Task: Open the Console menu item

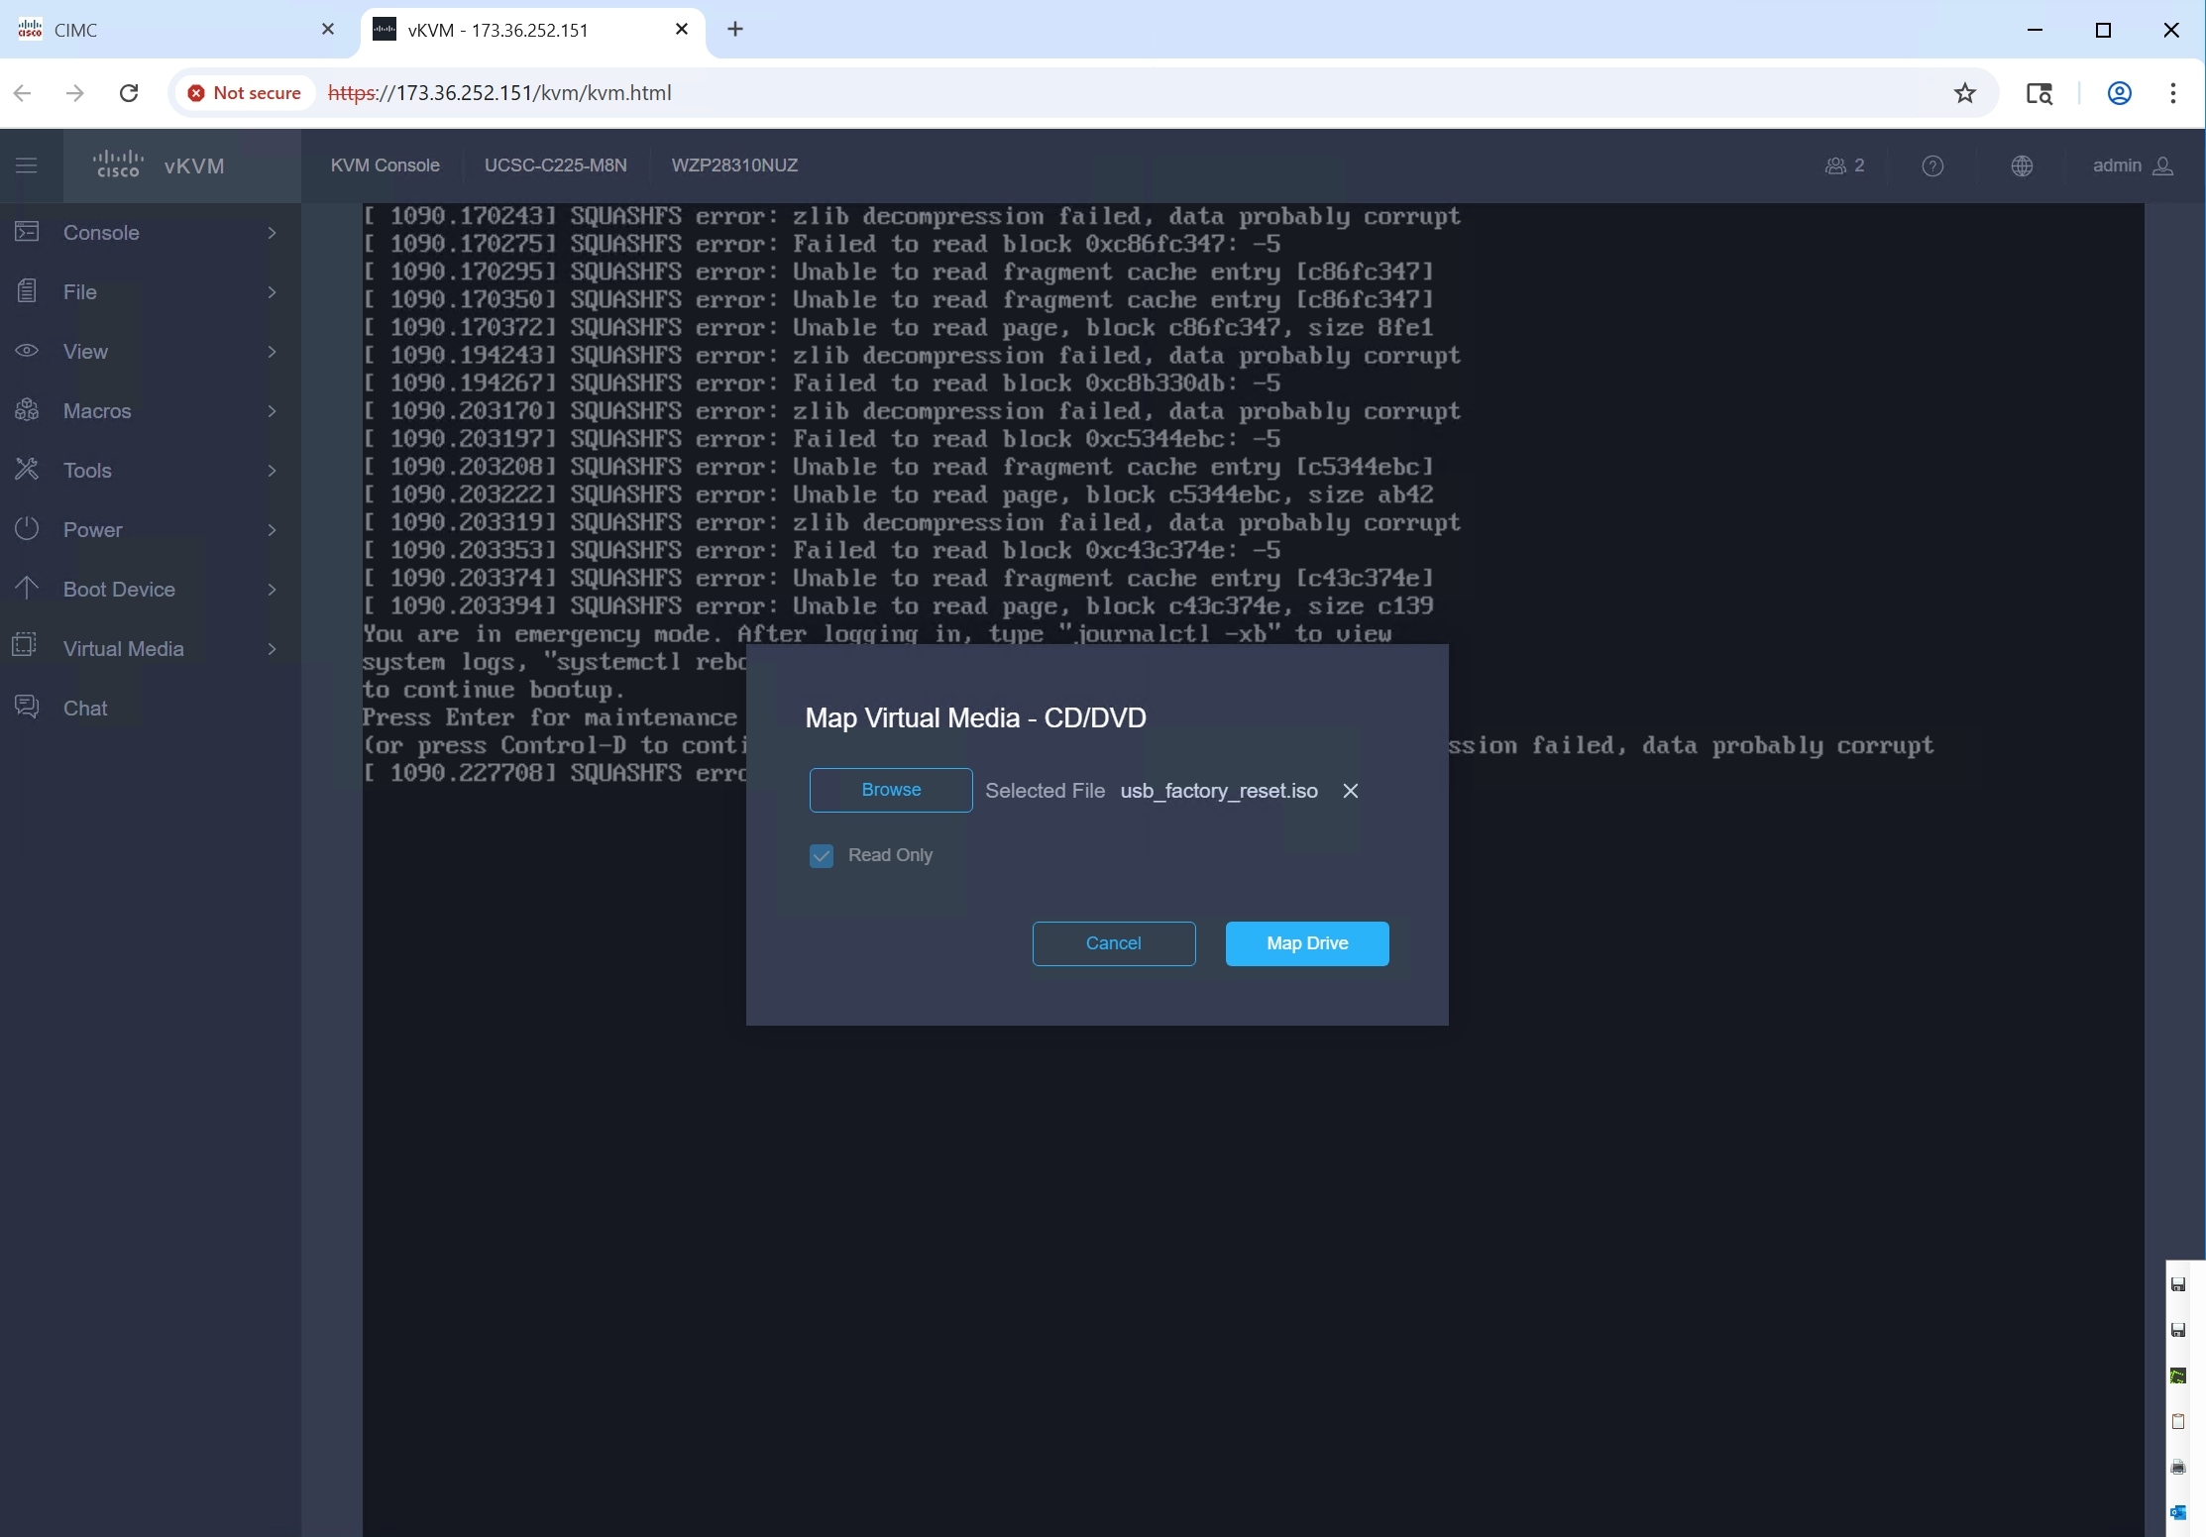Action: (151, 232)
